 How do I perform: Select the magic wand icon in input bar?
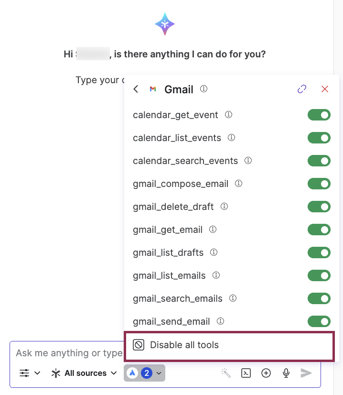[226, 373]
